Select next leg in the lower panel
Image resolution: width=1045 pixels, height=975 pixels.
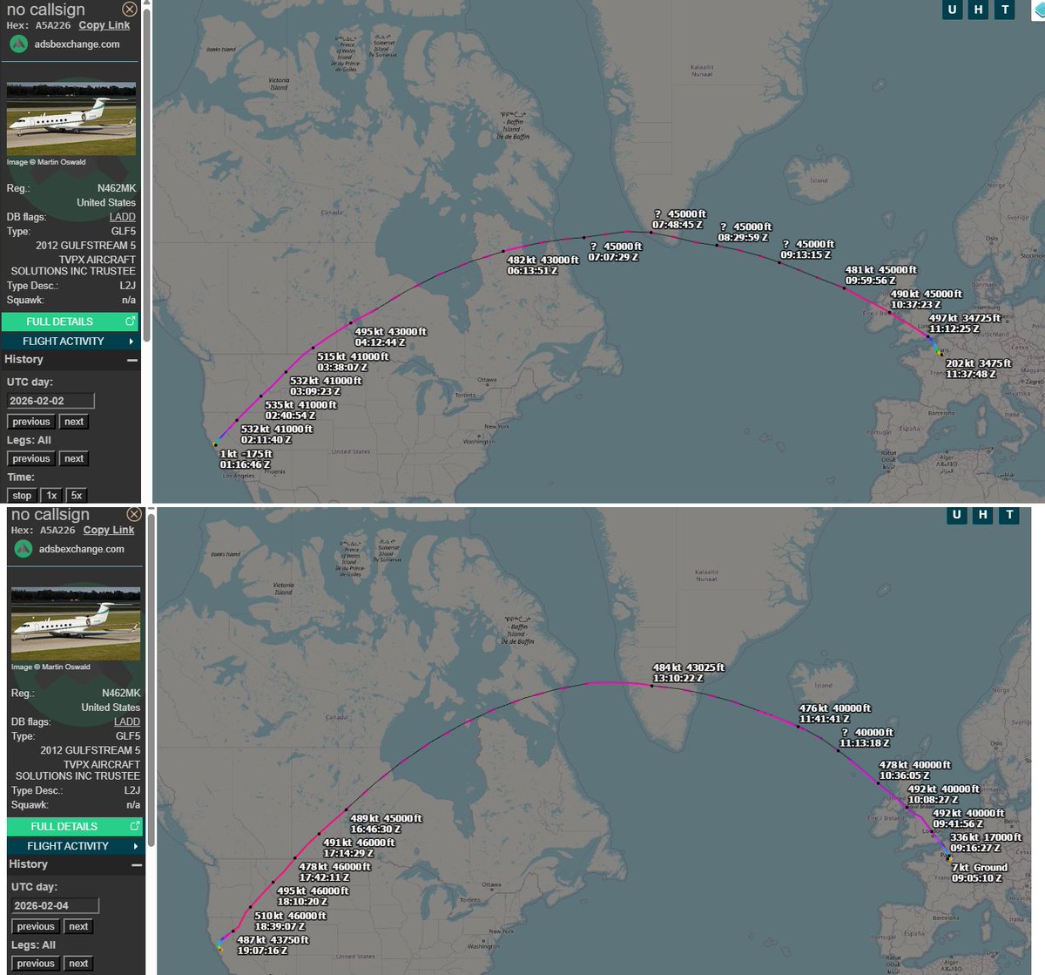click(x=78, y=963)
